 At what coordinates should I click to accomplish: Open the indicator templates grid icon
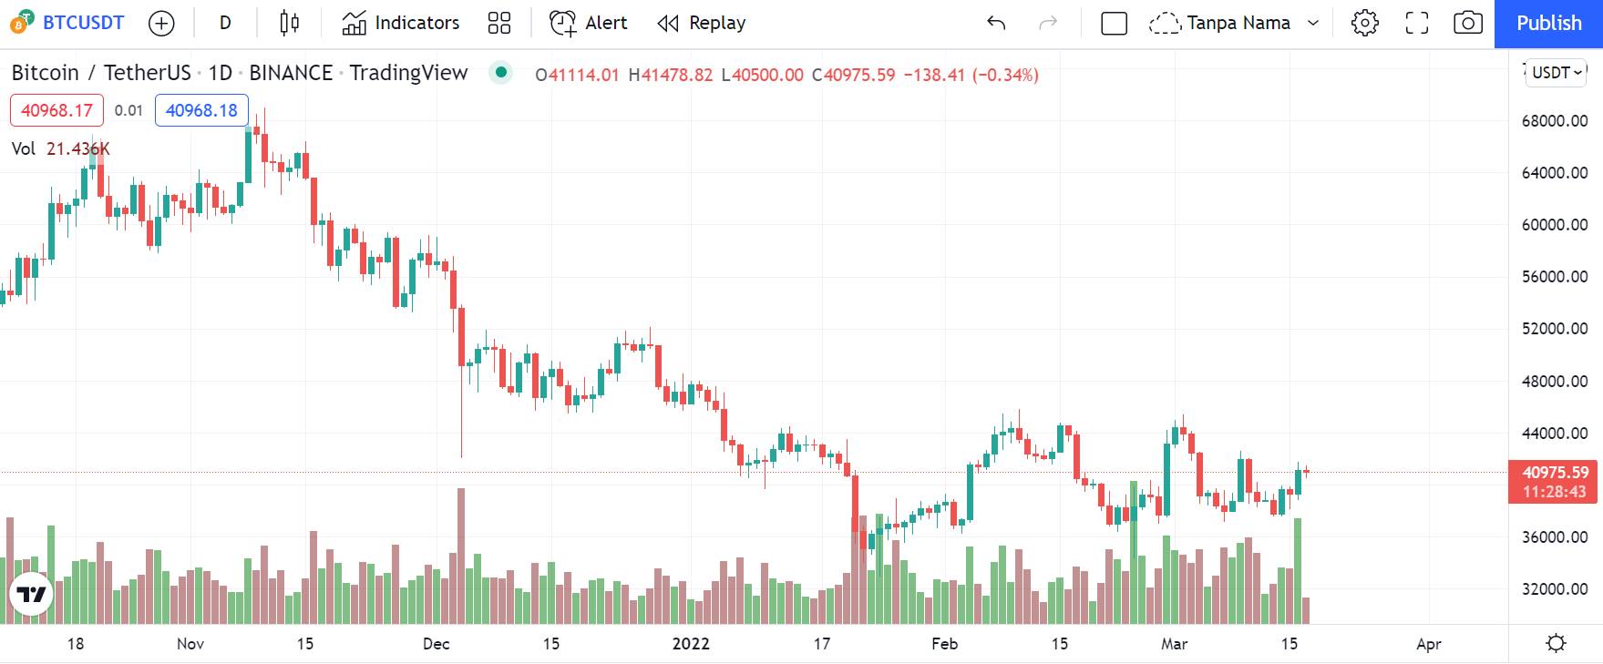pyautogui.click(x=499, y=23)
